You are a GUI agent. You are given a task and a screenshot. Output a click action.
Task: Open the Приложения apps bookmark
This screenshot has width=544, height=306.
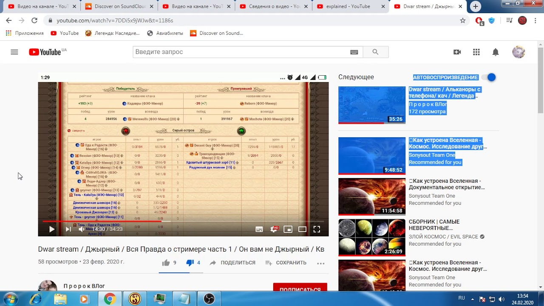(25, 33)
